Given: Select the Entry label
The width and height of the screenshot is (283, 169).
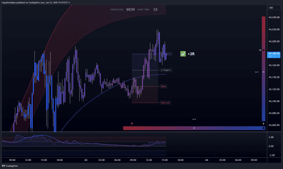Looking at the screenshot, I should (x=163, y=86).
